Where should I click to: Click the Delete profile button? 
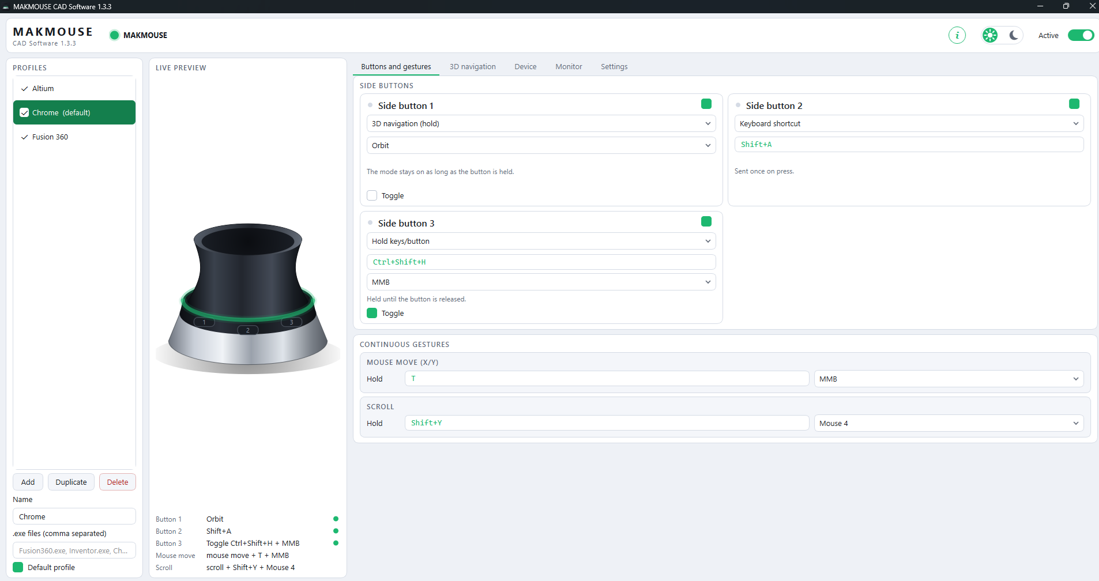tap(118, 482)
